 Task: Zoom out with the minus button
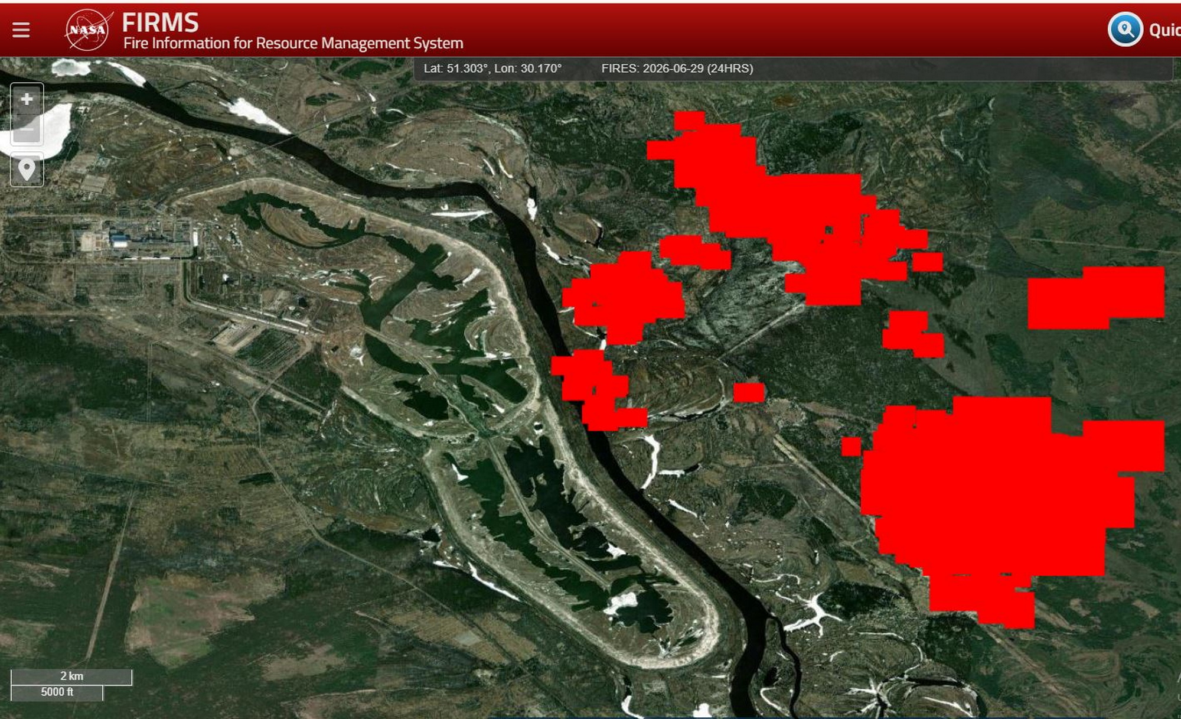[x=27, y=129]
